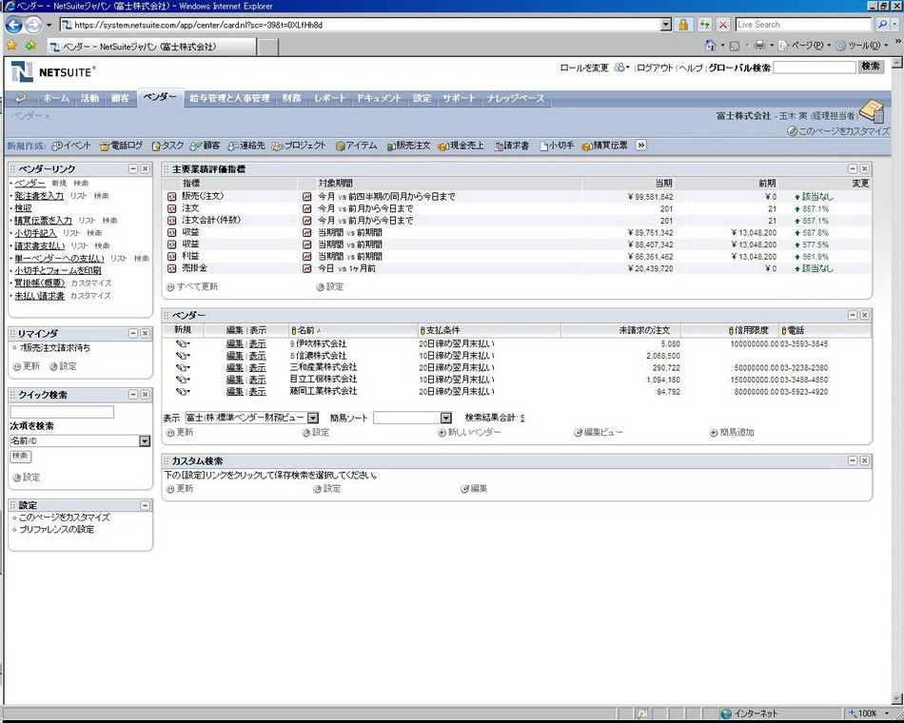Click the グローバル検索 input field
The image size is (904, 723).
[x=814, y=68]
